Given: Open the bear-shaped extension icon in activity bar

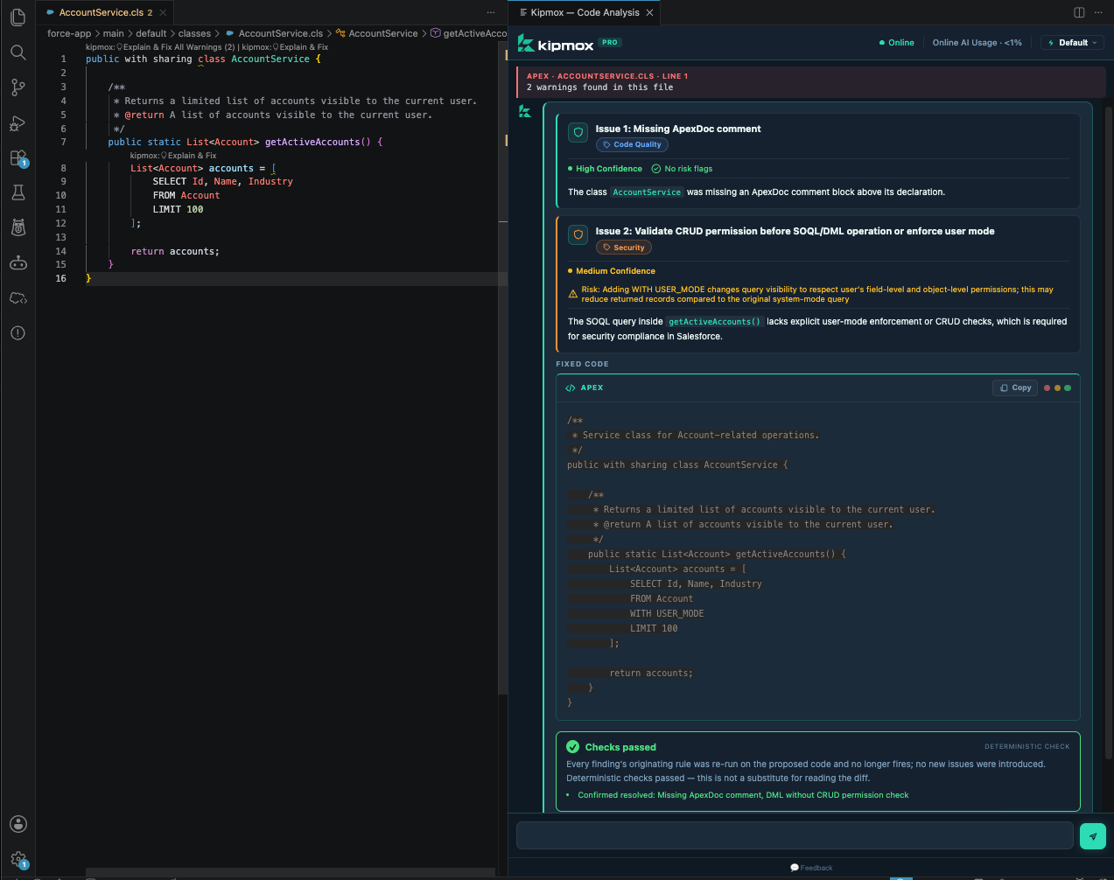Looking at the screenshot, I should [18, 227].
